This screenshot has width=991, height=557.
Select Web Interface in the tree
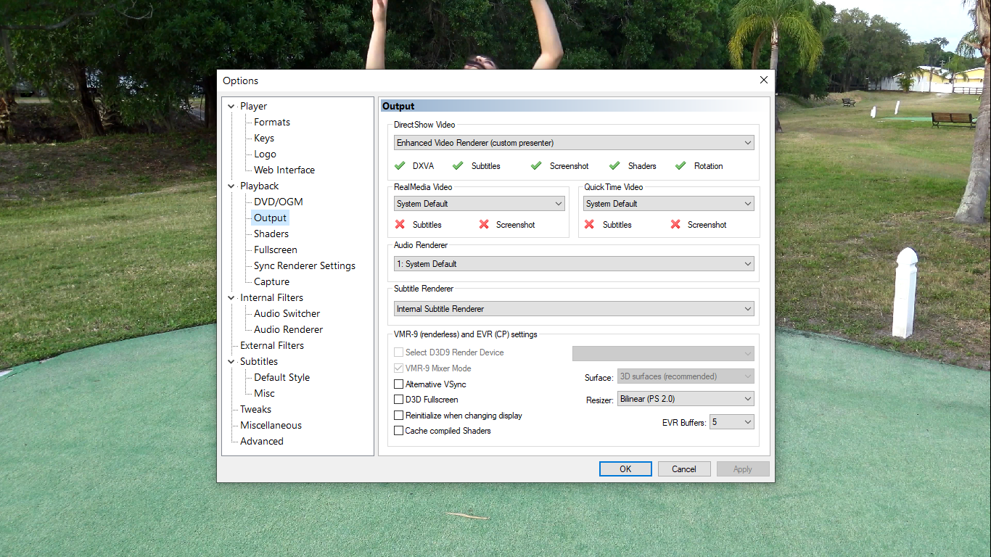click(x=284, y=170)
